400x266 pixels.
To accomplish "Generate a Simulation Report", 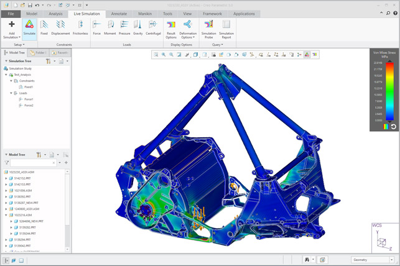I will tap(226, 30).
